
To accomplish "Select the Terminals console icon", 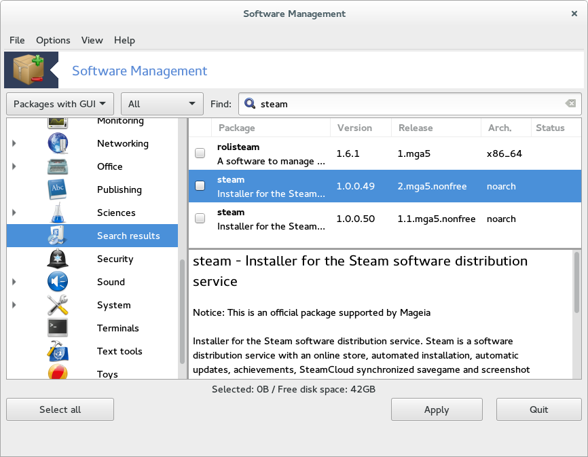I will tap(58, 328).
